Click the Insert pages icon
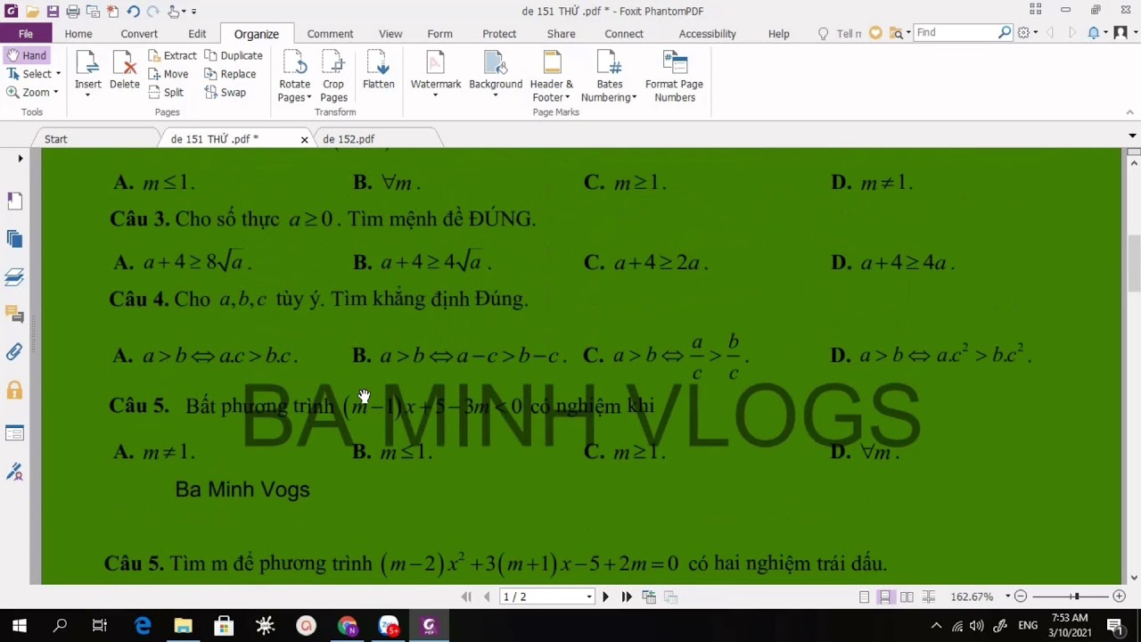Image resolution: width=1141 pixels, height=642 pixels. tap(87, 62)
